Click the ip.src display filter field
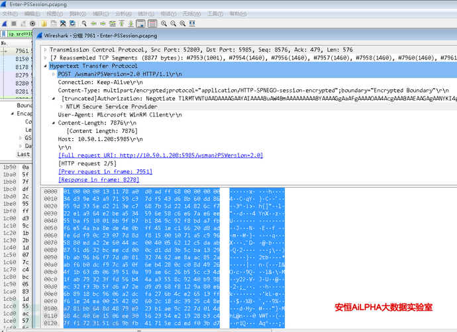The height and width of the screenshot is (332, 457). (20, 34)
